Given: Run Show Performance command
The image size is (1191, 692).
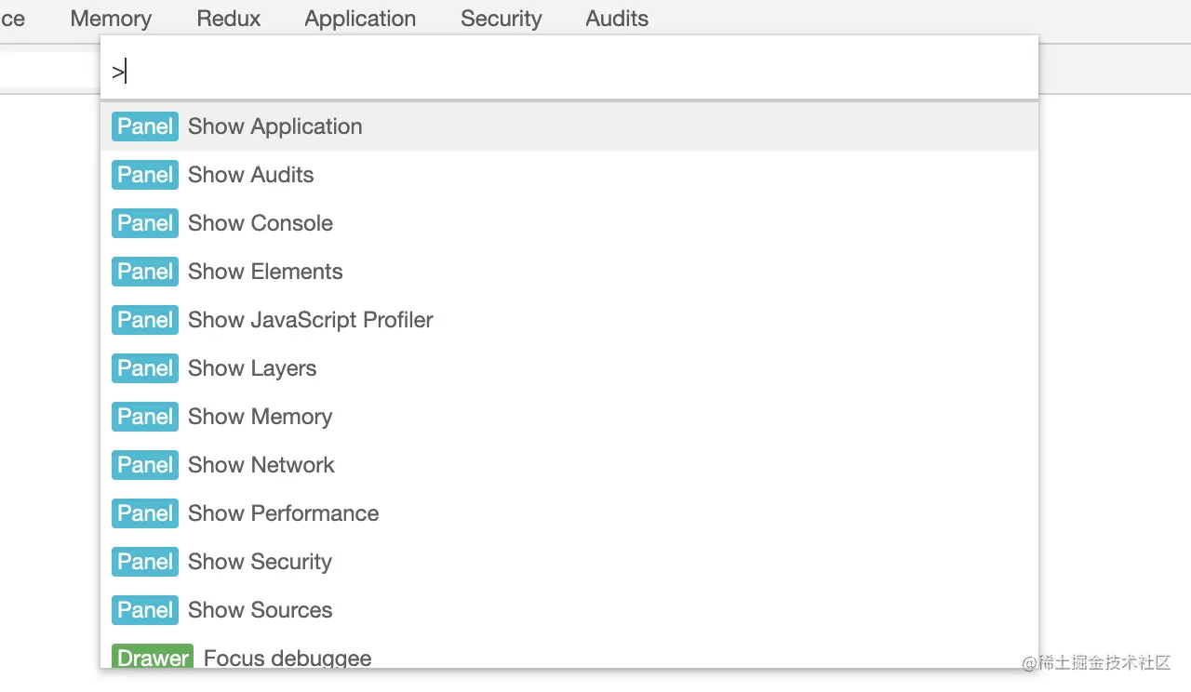Looking at the screenshot, I should [284, 513].
